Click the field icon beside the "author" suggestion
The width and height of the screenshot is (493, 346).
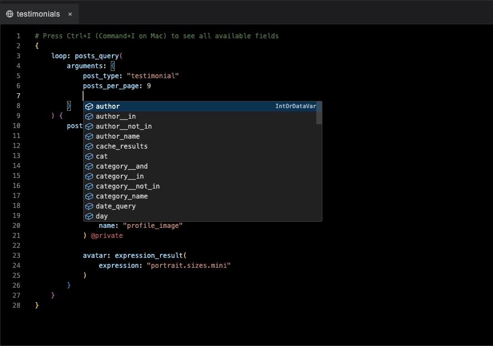(89, 106)
